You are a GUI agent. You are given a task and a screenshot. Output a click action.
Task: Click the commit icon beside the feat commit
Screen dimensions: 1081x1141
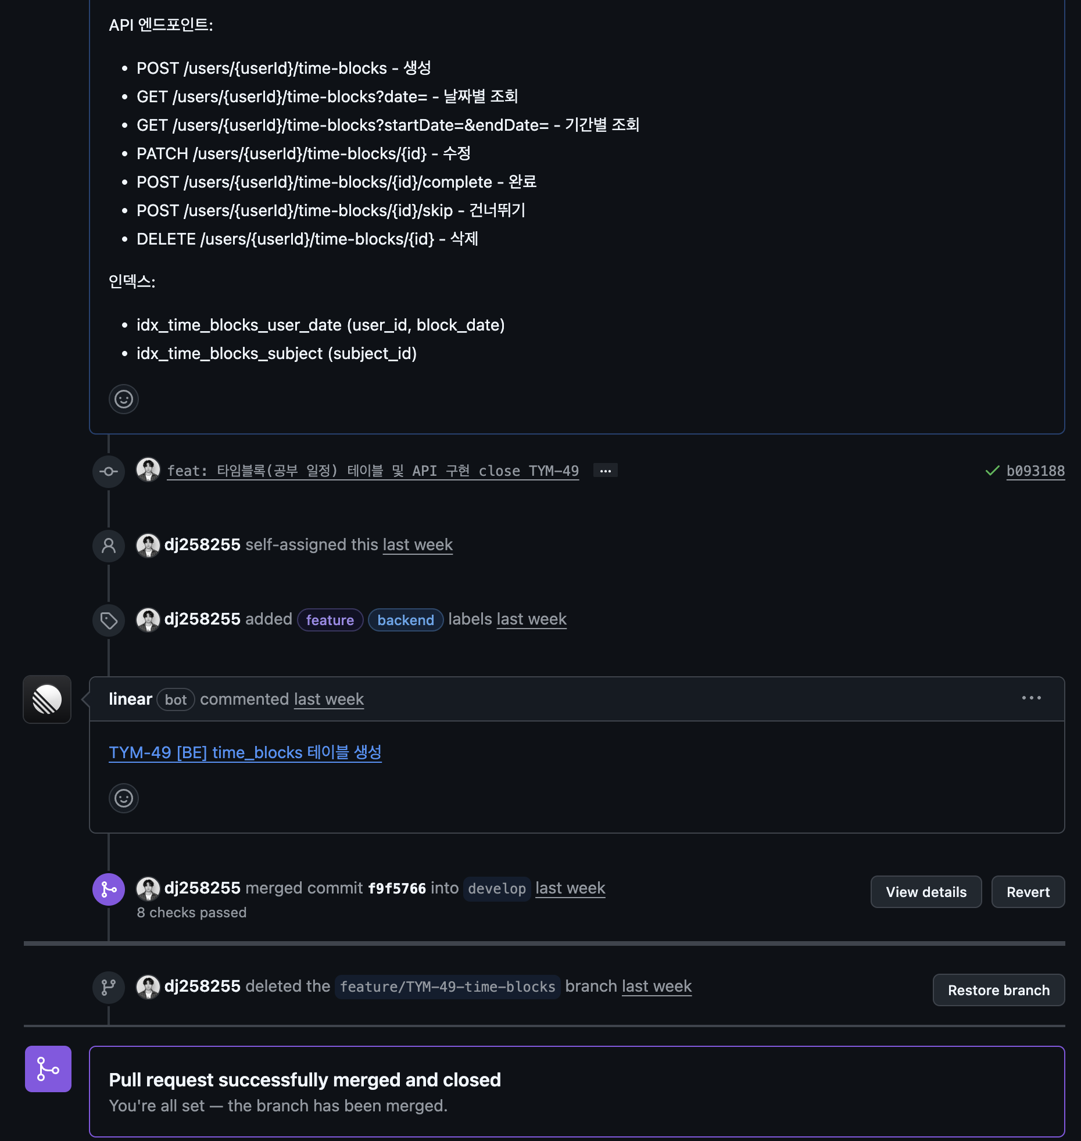[x=108, y=471]
